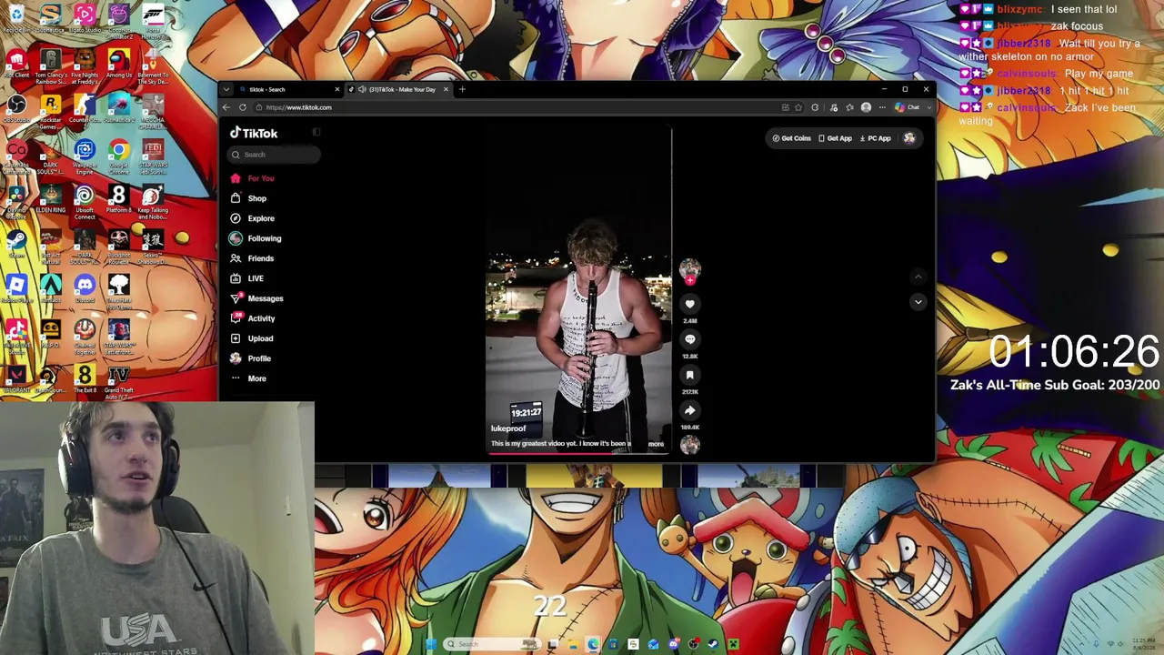
Task: Go to next video with down arrow
Action: click(918, 301)
